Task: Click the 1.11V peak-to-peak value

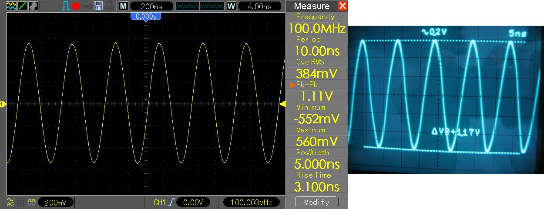Action: 317,96
